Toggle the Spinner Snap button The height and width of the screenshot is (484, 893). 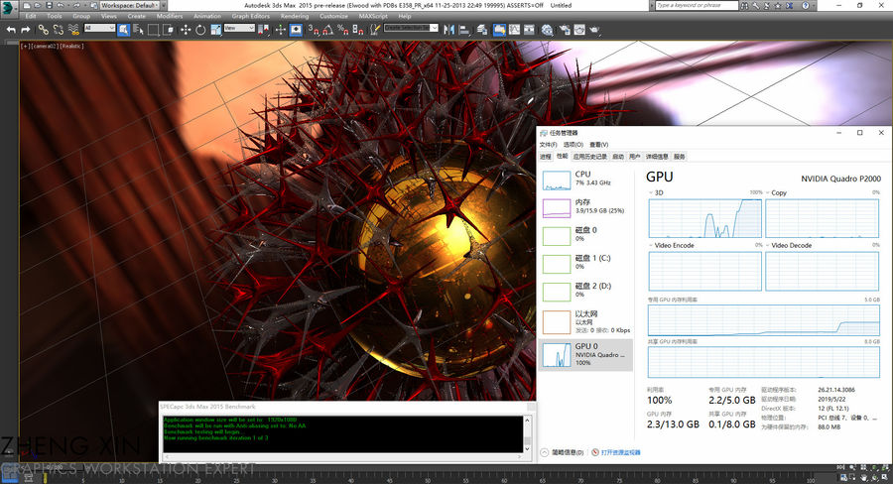(x=357, y=30)
